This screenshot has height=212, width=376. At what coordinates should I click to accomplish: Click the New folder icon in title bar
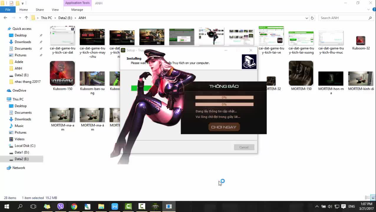click(x=18, y=3)
